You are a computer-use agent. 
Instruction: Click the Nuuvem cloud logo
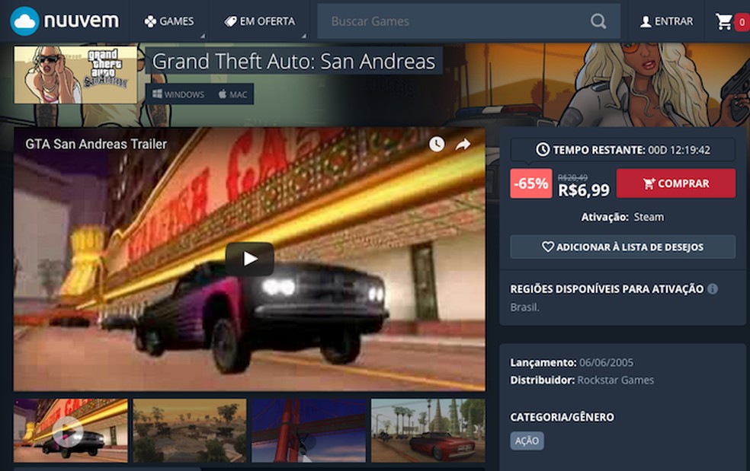(x=65, y=21)
